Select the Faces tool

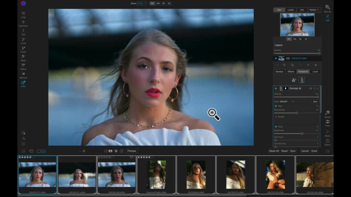(23, 49)
